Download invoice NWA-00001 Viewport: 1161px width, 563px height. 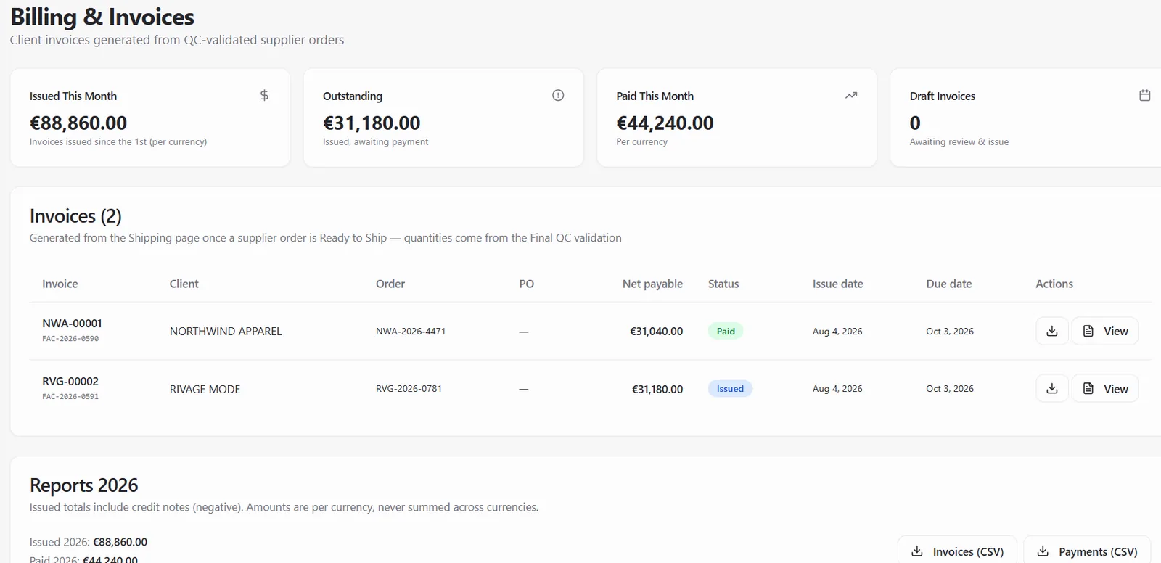click(x=1052, y=331)
